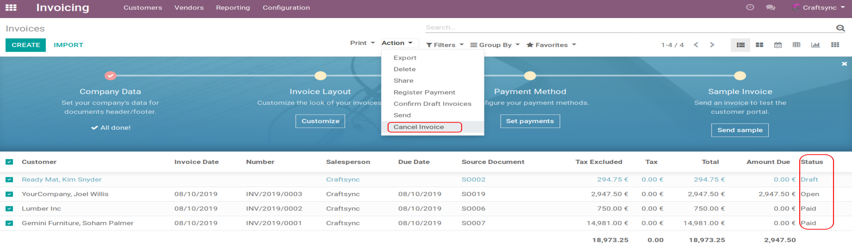Switch to list view

[741, 45]
